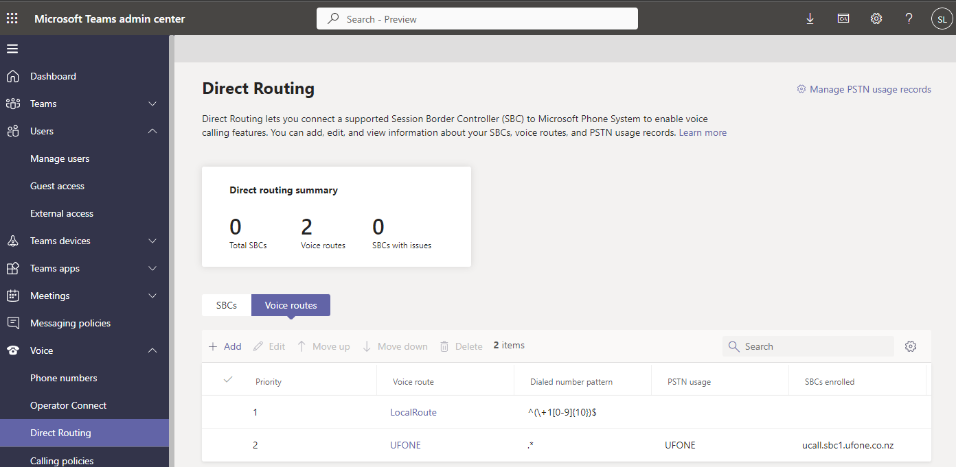This screenshot has height=467, width=956.
Task: Open Manage PSTN usage records link
Action: [x=864, y=89]
